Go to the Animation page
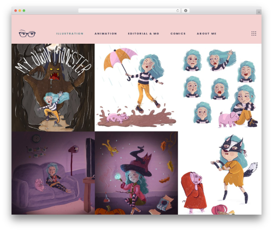 coord(106,34)
